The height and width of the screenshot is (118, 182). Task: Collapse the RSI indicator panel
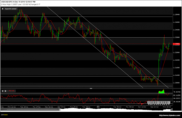[x=3, y=91]
